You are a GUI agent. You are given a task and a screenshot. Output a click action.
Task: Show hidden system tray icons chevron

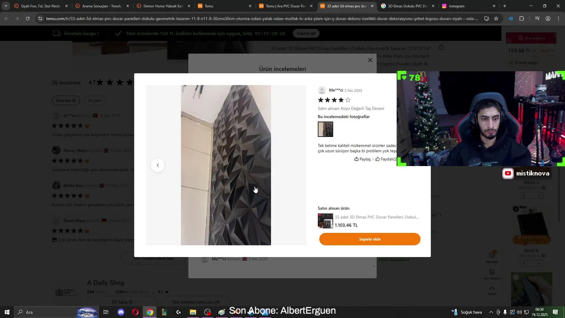click(x=491, y=312)
